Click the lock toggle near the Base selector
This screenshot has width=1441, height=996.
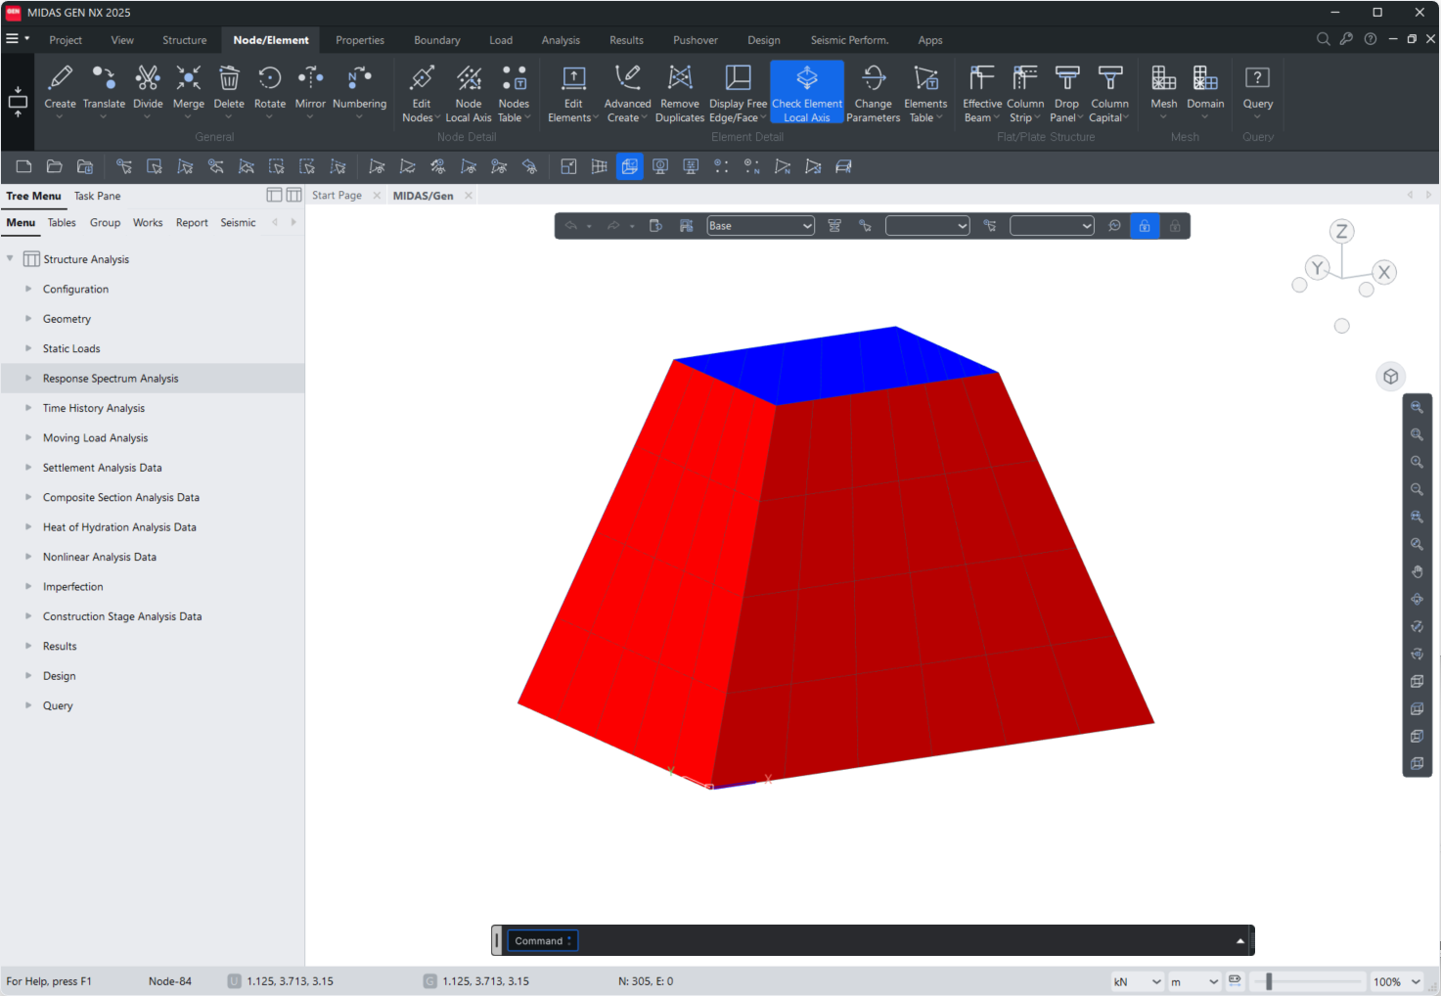click(1144, 225)
